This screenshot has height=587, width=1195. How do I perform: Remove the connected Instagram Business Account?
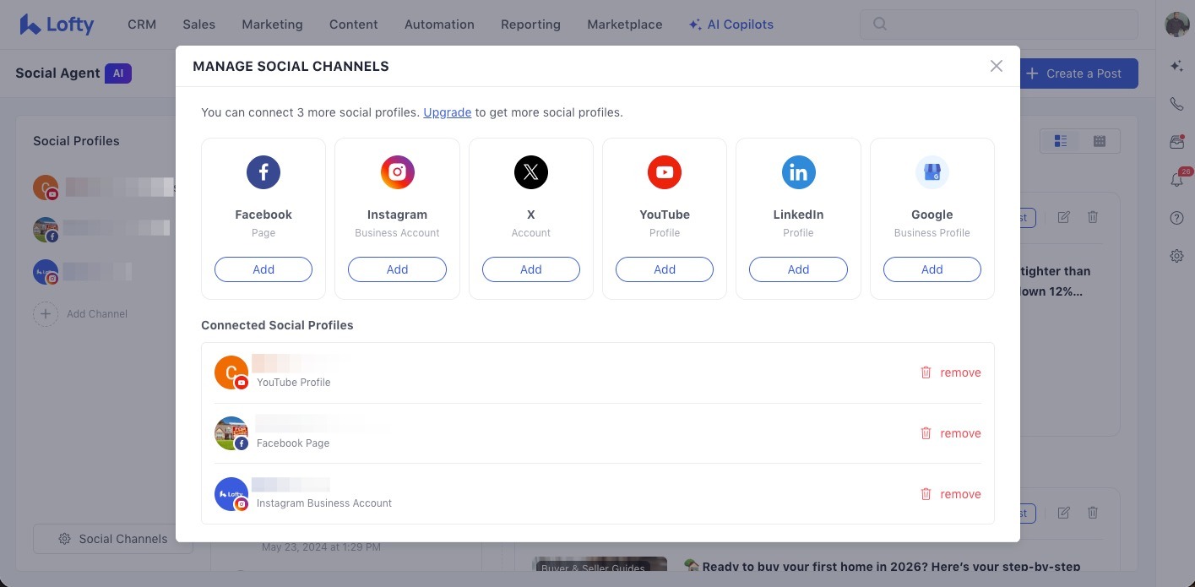[x=951, y=494]
